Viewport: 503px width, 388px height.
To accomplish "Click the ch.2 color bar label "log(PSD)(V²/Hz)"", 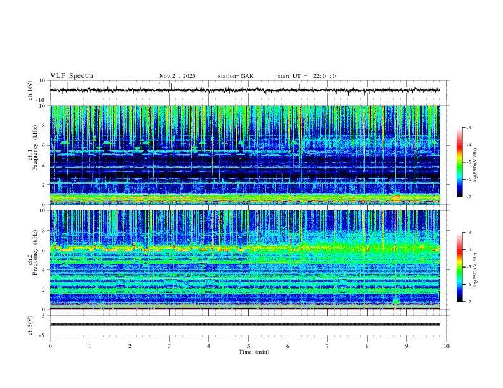I will [476, 270].
